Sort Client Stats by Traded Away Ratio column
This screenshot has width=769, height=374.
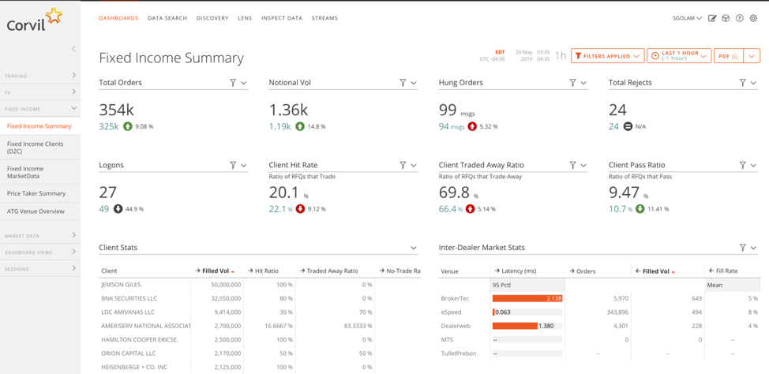(329, 271)
